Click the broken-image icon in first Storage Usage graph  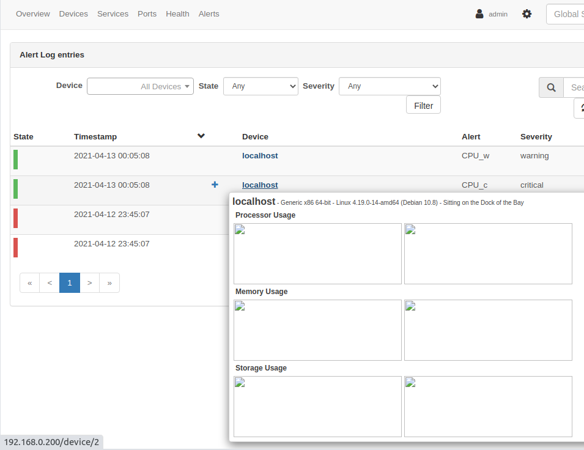click(x=239, y=382)
